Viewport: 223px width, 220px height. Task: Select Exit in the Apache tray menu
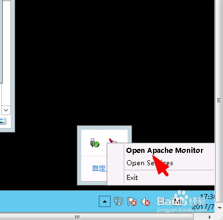pos(132,178)
